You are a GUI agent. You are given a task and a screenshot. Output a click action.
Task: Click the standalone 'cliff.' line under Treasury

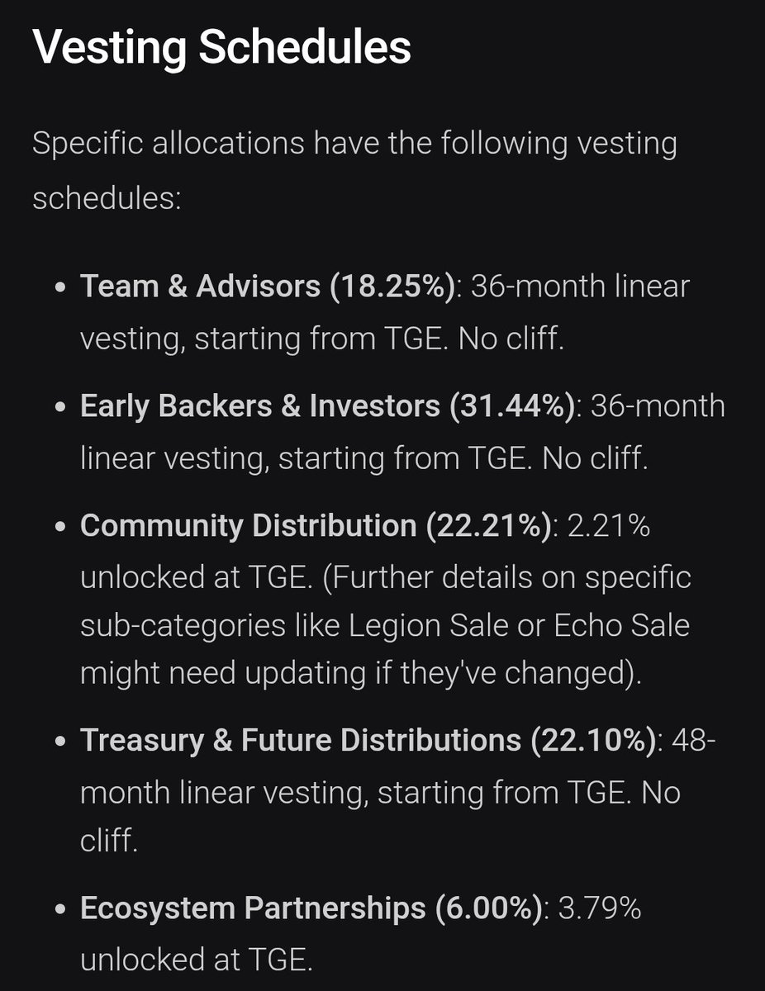click(x=108, y=842)
